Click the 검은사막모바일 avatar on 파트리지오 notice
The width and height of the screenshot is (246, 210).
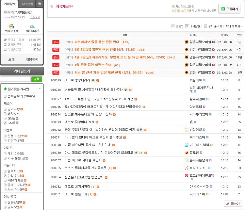pyautogui.click(x=186, y=42)
